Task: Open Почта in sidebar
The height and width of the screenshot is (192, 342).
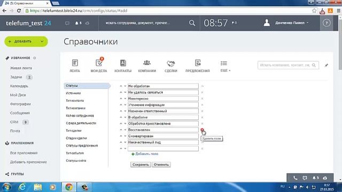Action: [15, 131]
